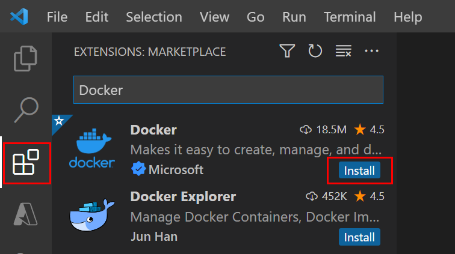This screenshot has height=254, width=455.
Task: Open the Selection menu
Action: click(x=154, y=17)
